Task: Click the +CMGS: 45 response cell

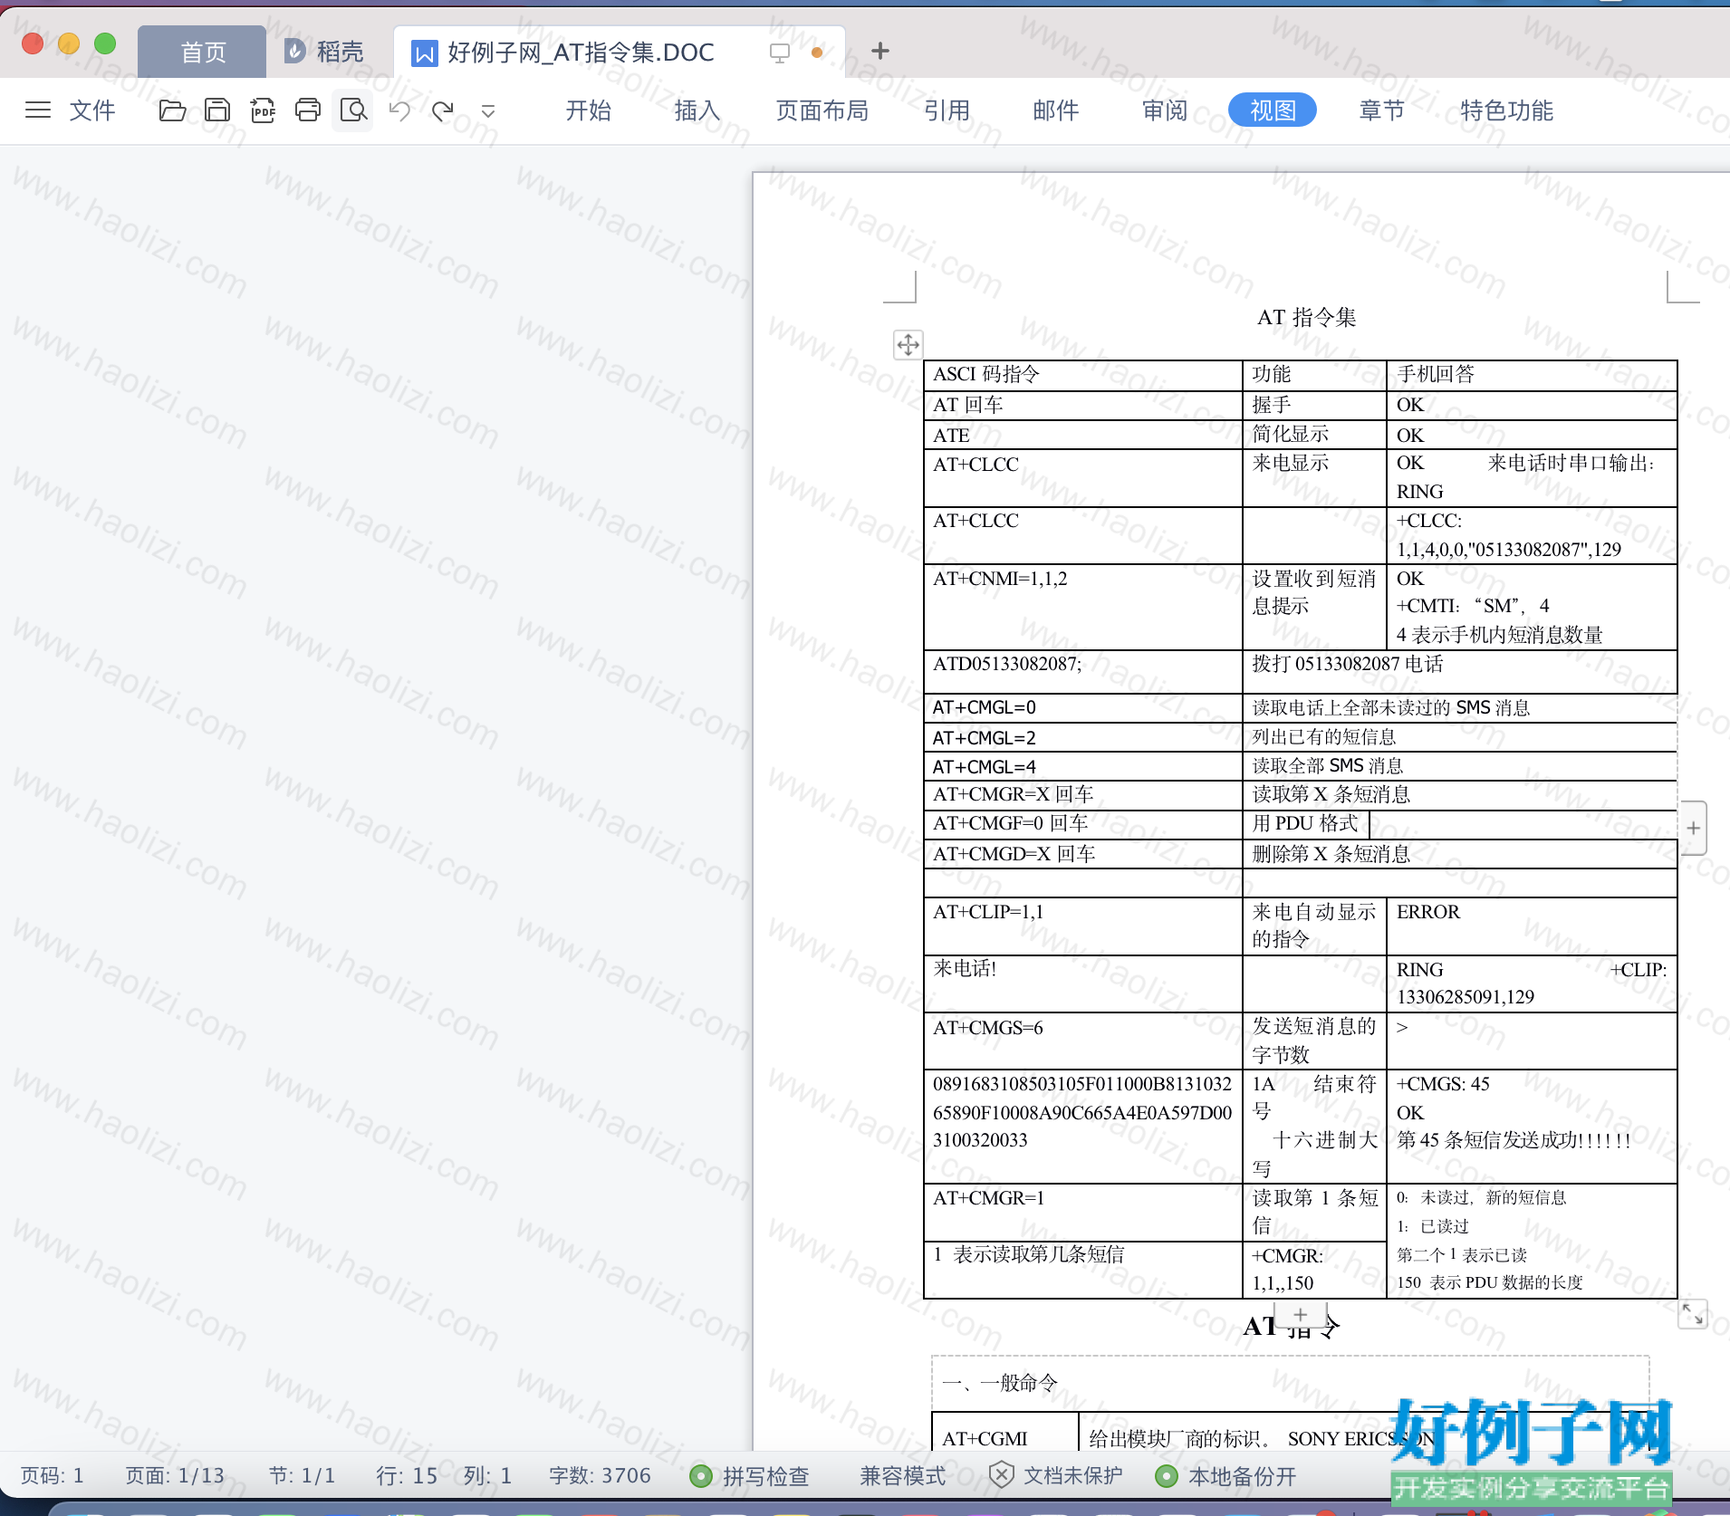Action: 1532,1126
